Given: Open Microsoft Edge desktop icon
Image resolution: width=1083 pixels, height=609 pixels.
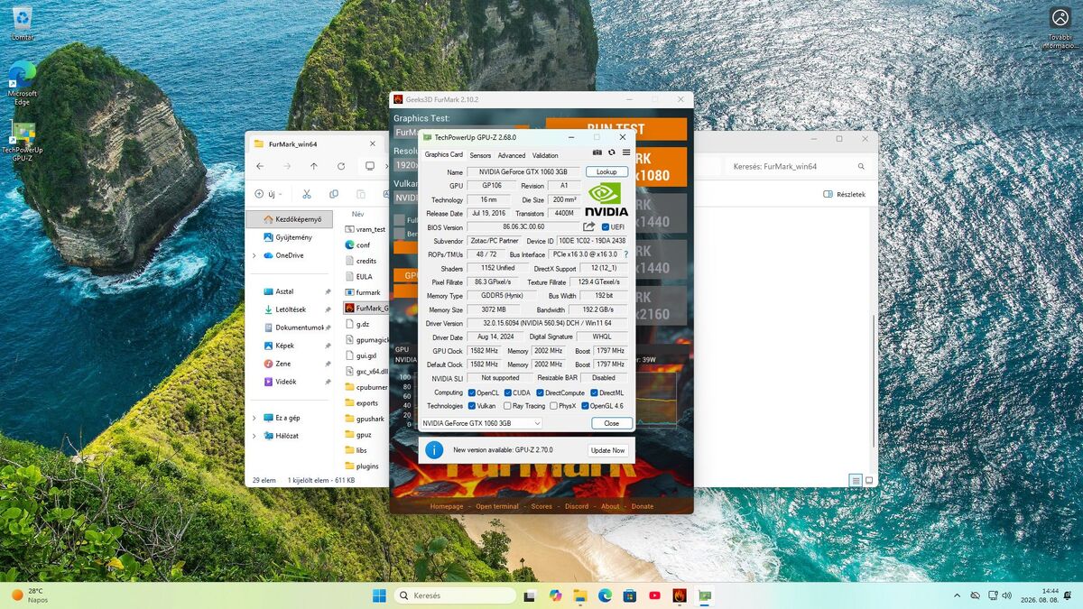Looking at the screenshot, I should click(22, 84).
